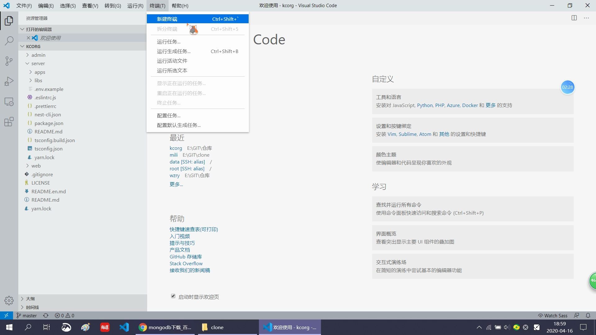Collapse the server folder
Screen dimensions: 596x335
(82, 63)
